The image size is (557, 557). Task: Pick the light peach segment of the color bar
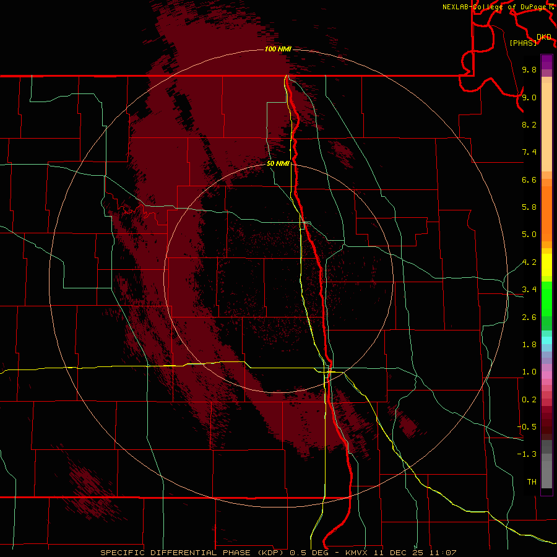tap(546, 127)
